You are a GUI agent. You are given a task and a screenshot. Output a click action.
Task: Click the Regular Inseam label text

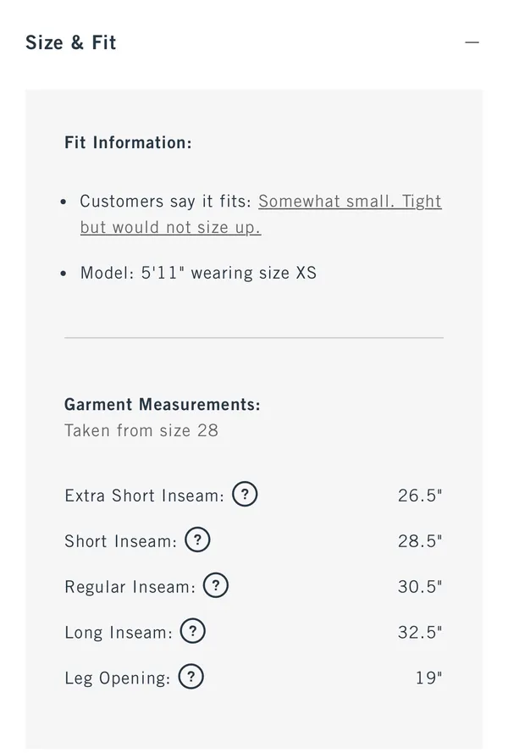tap(130, 587)
